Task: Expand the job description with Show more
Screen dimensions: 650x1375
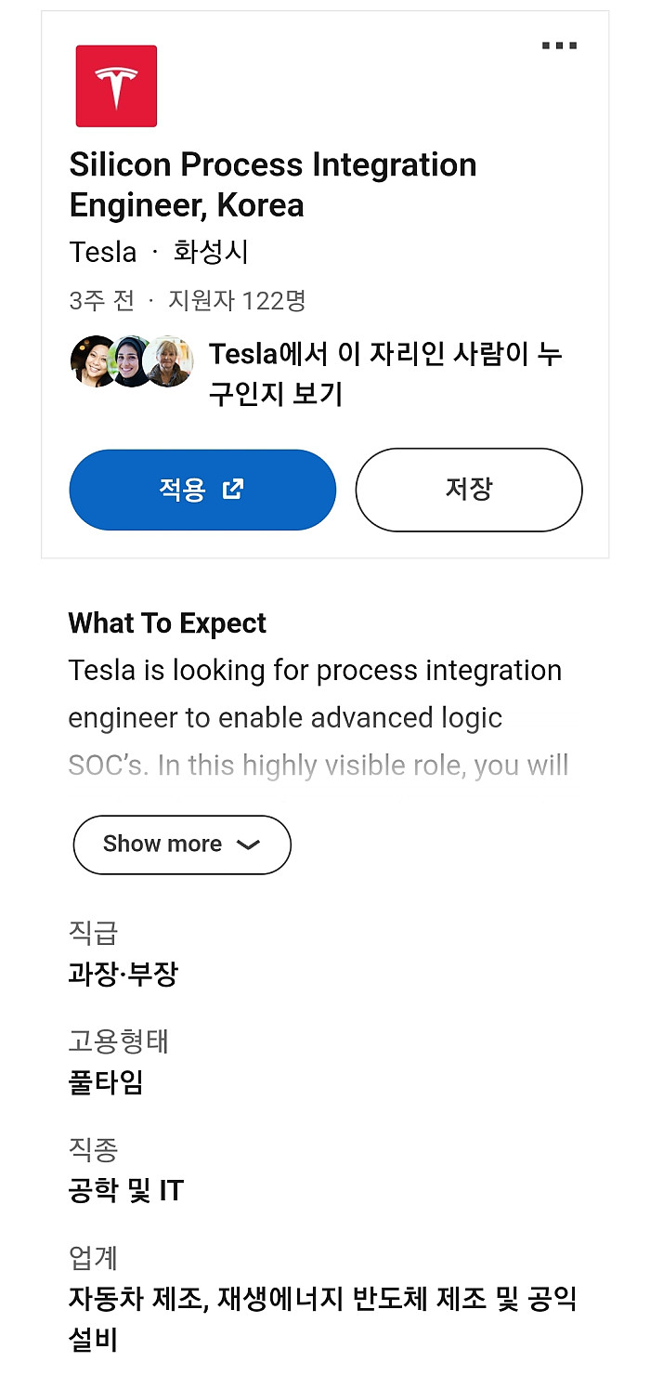Action: [x=182, y=845]
